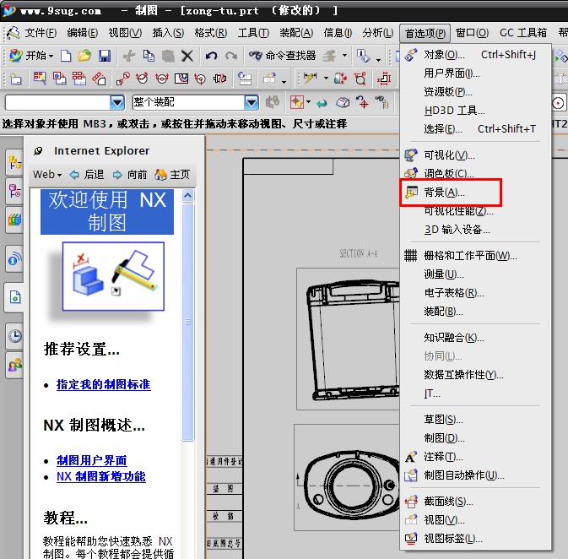Image resolution: width=568 pixels, height=559 pixels.
Task: Open link 制图用户界面
Action: [x=92, y=460]
